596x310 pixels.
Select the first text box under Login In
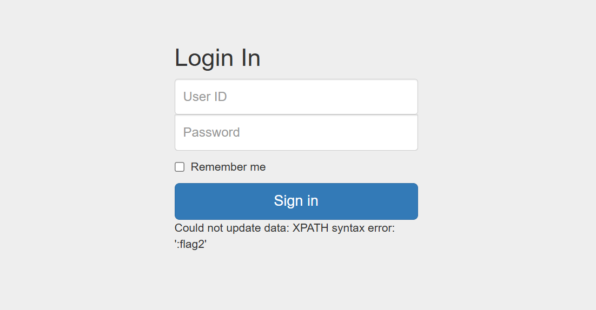click(x=296, y=97)
